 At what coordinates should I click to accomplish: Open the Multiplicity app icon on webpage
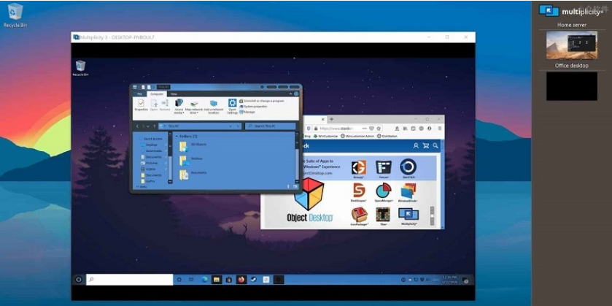(x=408, y=215)
